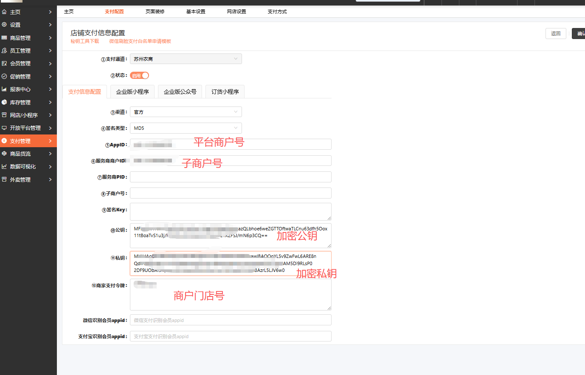Click the house icon beside 主页 in sidebar

4,12
